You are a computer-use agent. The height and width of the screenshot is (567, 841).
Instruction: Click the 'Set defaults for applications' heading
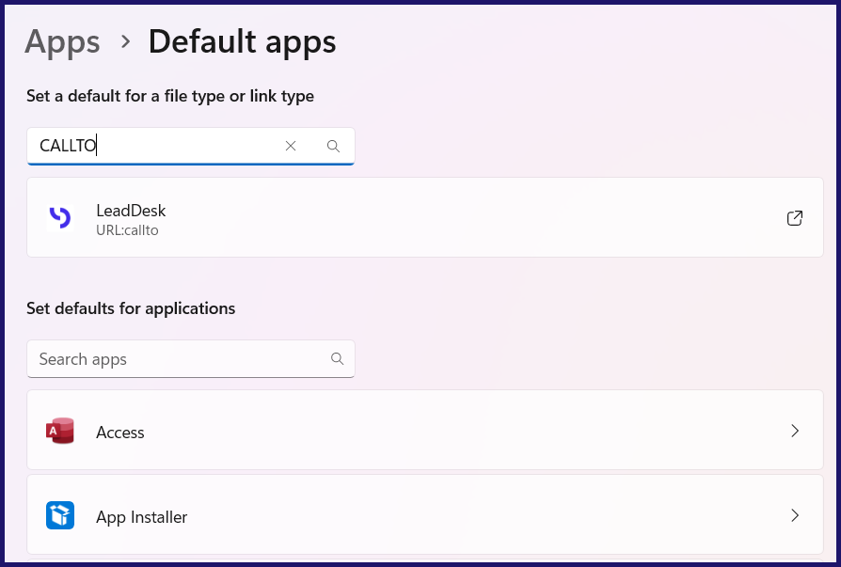(131, 308)
